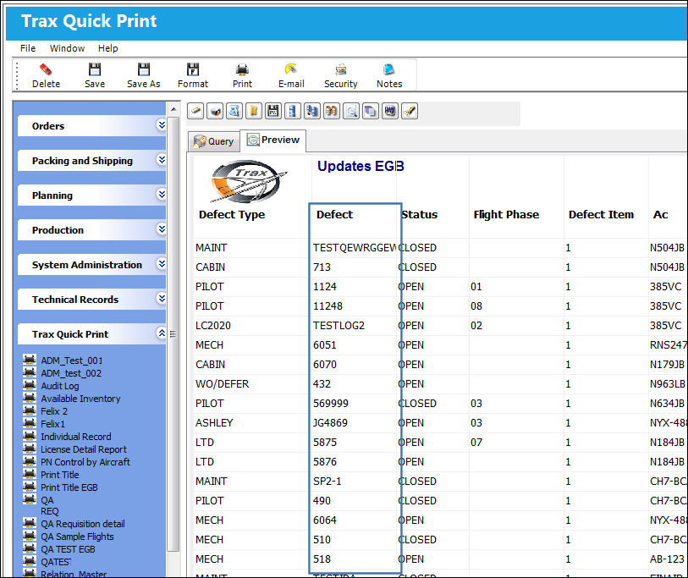
Task: Open the Audit Log report
Action: coord(60,386)
